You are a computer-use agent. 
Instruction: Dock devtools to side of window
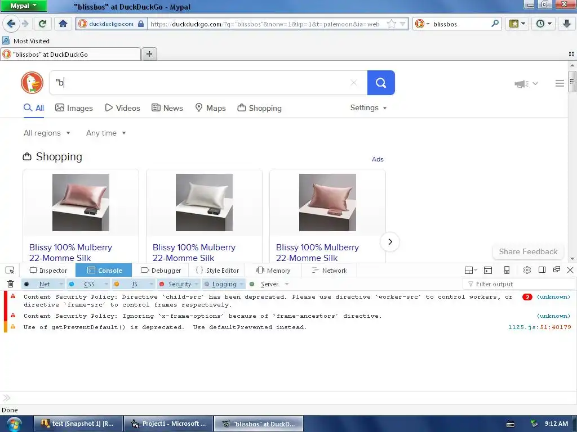(542, 270)
